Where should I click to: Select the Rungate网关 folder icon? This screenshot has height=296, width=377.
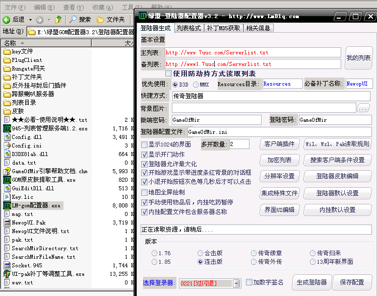(x=7, y=68)
